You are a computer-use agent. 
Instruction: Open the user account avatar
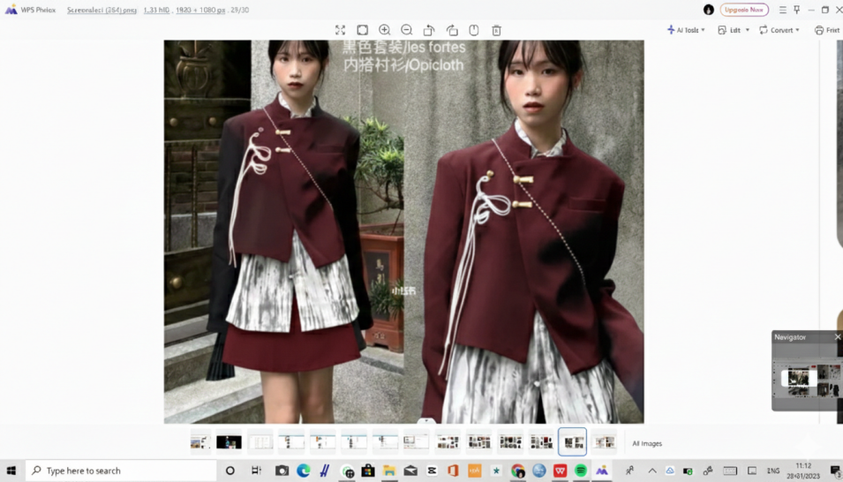[709, 10]
